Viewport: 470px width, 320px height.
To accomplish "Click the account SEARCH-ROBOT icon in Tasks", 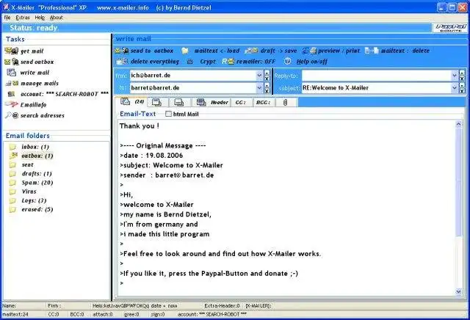I will coord(11,94).
